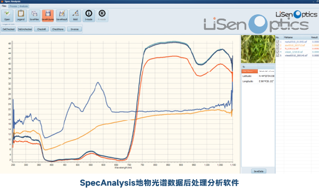Click the CheckAll button
The height and width of the screenshot is (193, 319).
[x=41, y=29]
